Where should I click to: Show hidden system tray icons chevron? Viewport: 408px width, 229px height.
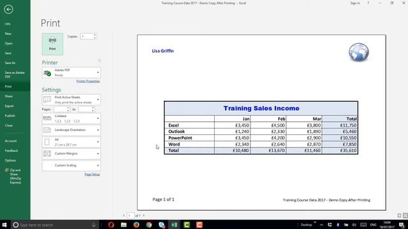click(x=321, y=225)
